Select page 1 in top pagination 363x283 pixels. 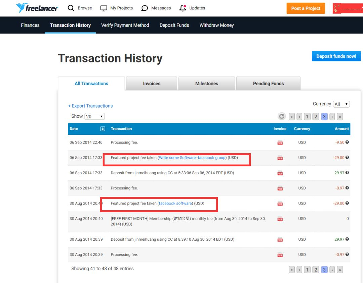click(307, 117)
